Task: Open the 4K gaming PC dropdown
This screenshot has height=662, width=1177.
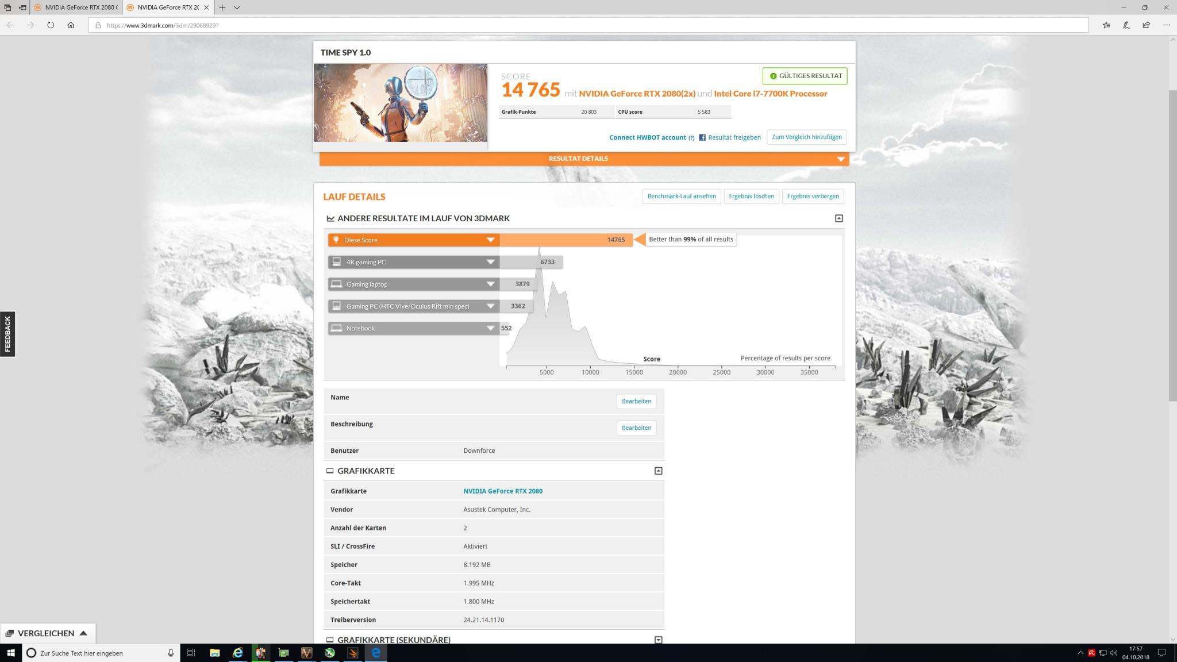Action: click(x=490, y=262)
